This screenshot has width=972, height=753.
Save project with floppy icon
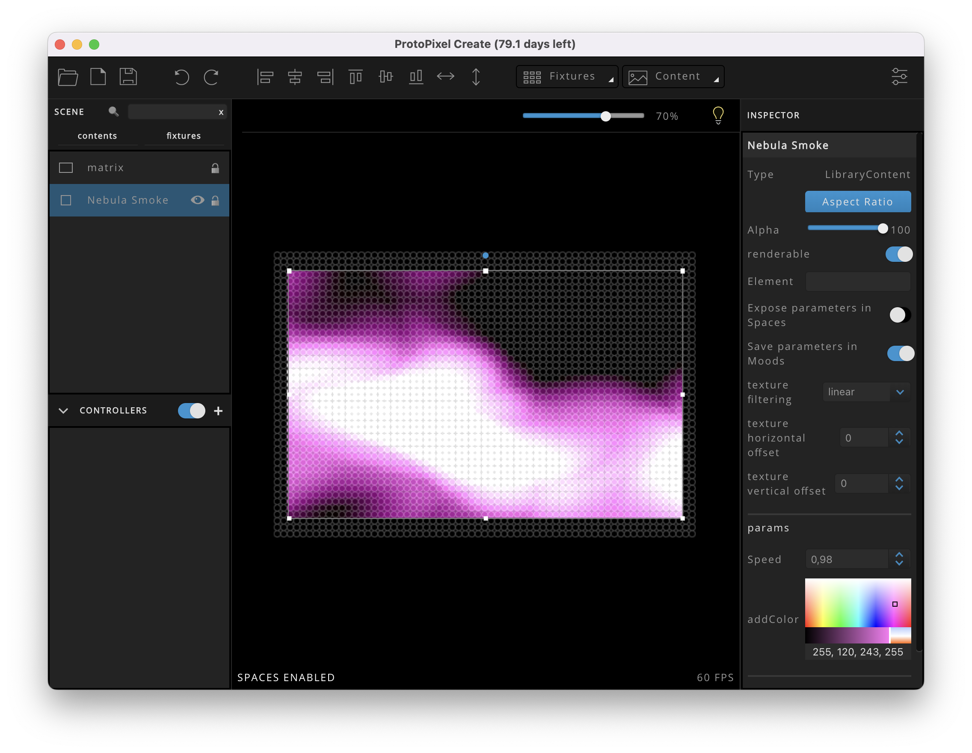pos(128,77)
